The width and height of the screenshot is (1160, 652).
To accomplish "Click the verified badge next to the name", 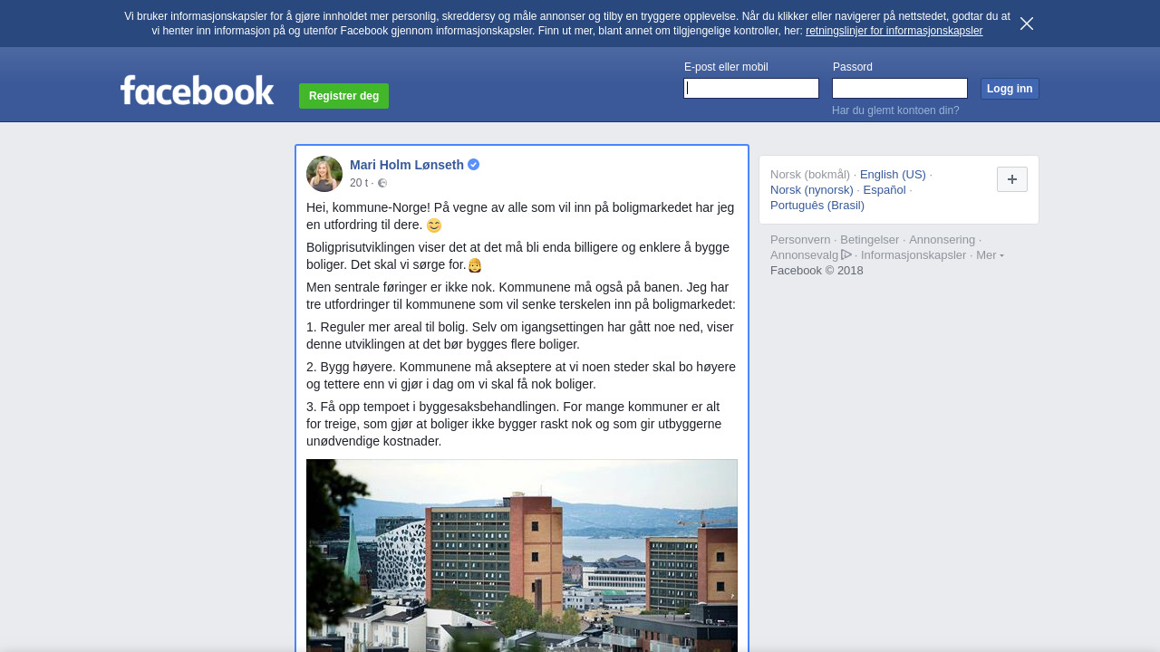I will [474, 165].
